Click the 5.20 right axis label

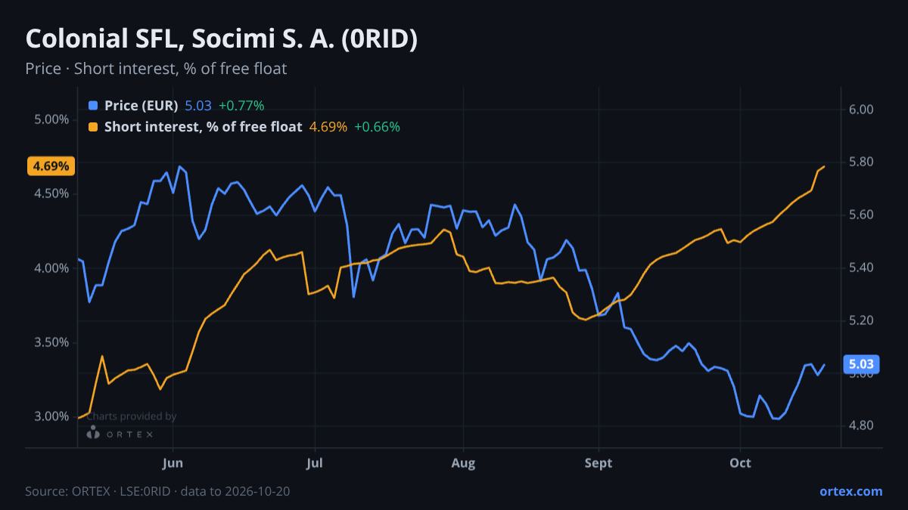(861, 320)
